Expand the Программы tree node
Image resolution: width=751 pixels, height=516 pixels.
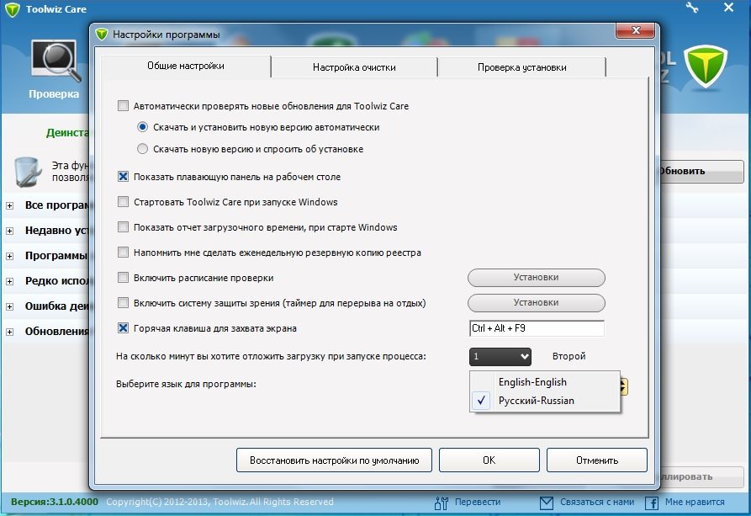pyautogui.click(x=9, y=256)
